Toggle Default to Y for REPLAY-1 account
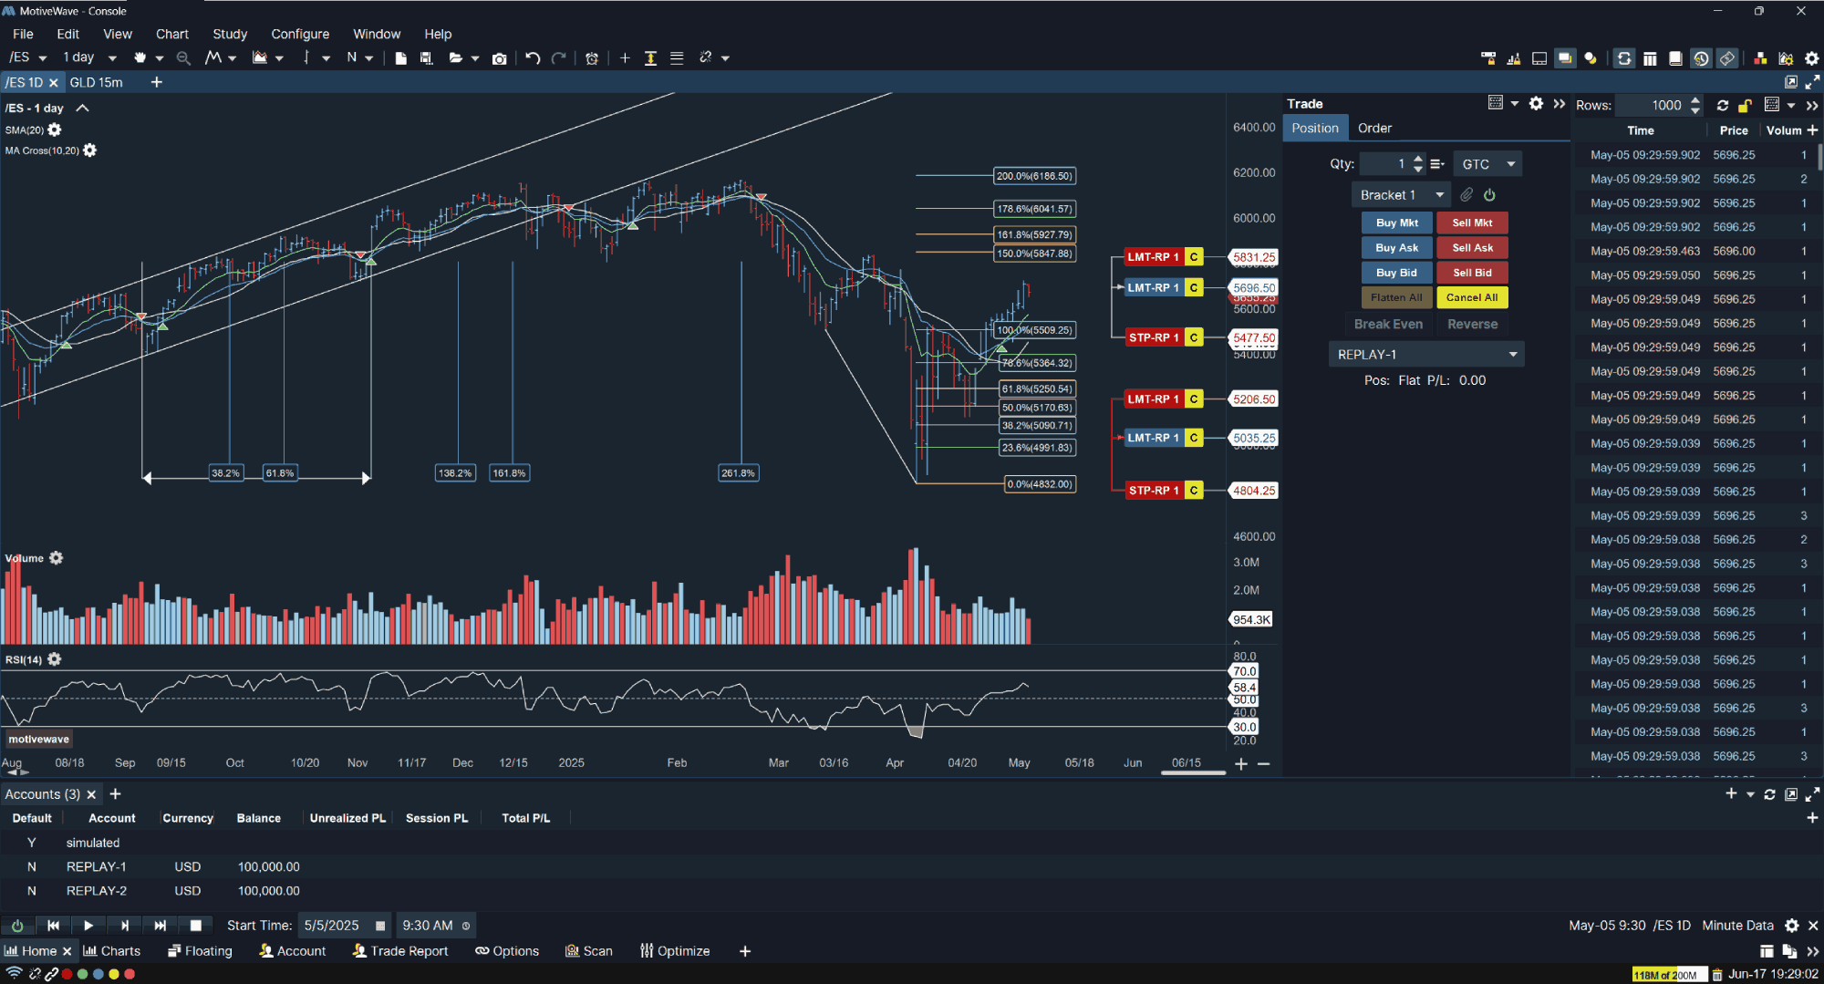This screenshot has width=1824, height=984. coord(31,866)
